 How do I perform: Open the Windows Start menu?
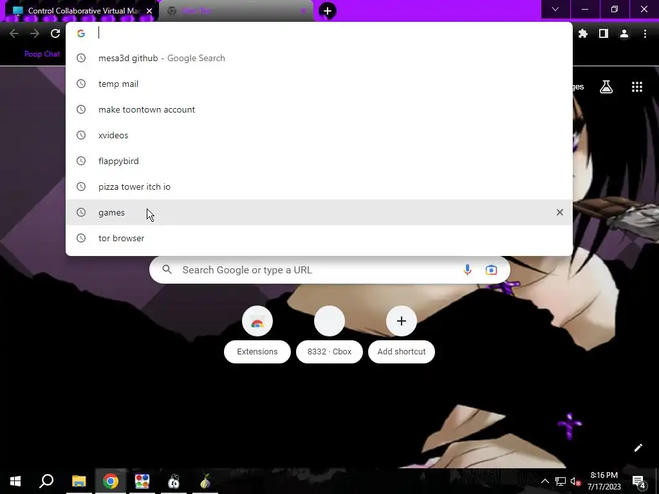click(x=15, y=481)
